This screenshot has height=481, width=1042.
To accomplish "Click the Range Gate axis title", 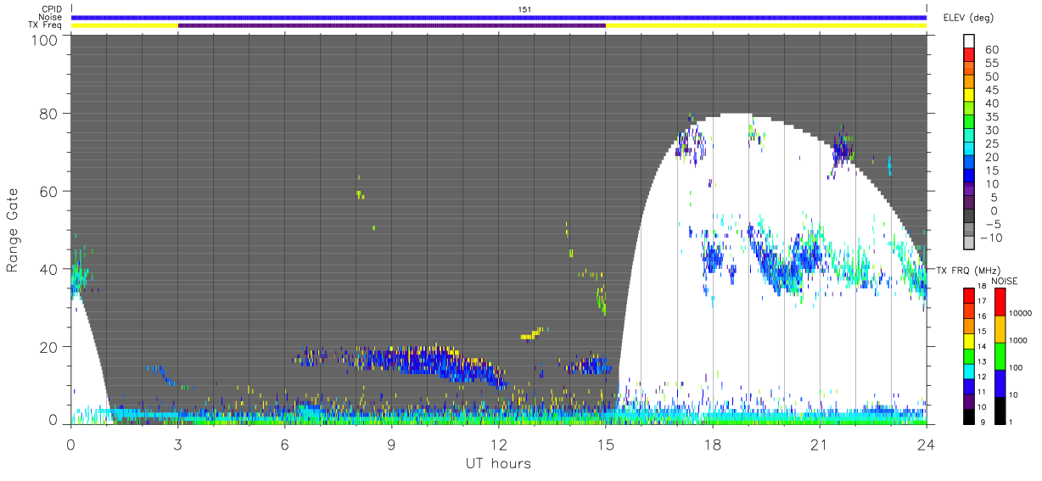I will pyautogui.click(x=13, y=230).
